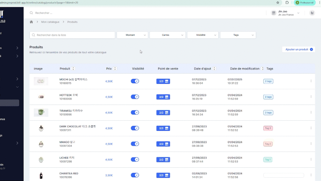Open the Montant filter dropdown

(132, 35)
